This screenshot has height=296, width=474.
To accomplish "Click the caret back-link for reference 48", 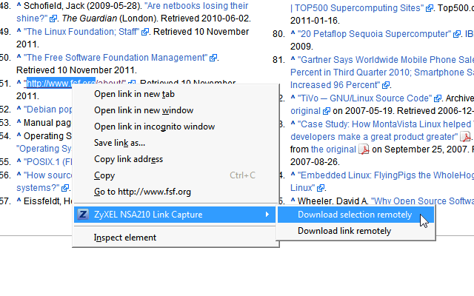I will 19,5.
